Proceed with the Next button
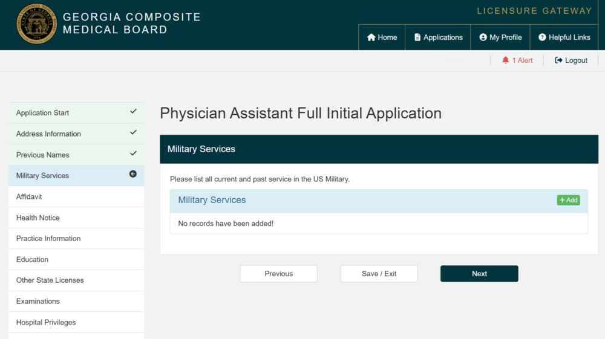The height and width of the screenshot is (339, 605). [479, 274]
